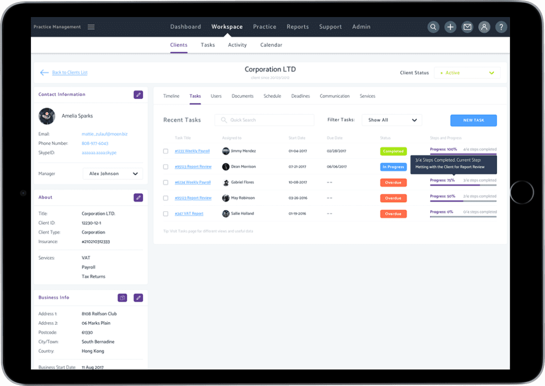Viewport: 545px width, 386px height.
Task: Open the Manager dropdown showing Alex Johnson
Action: tap(113, 174)
